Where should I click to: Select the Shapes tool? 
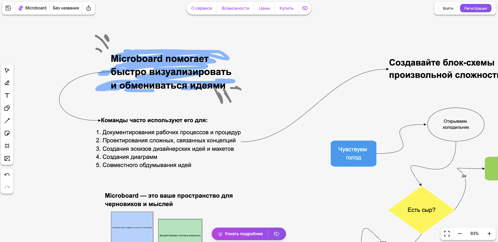7,108
